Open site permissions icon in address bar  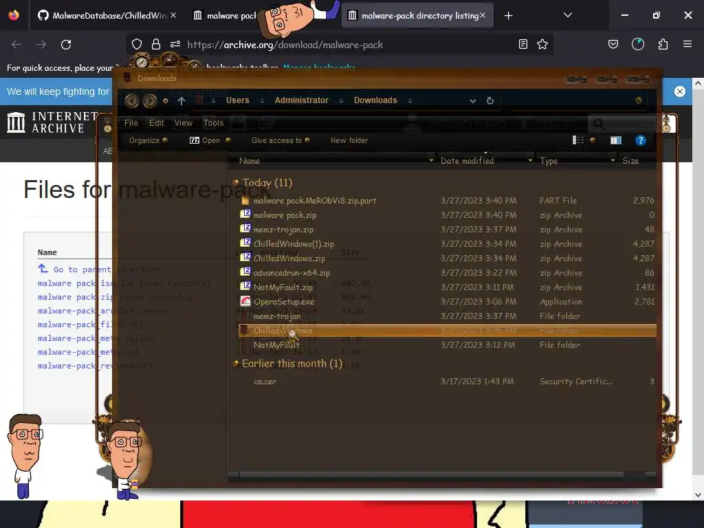175,44
